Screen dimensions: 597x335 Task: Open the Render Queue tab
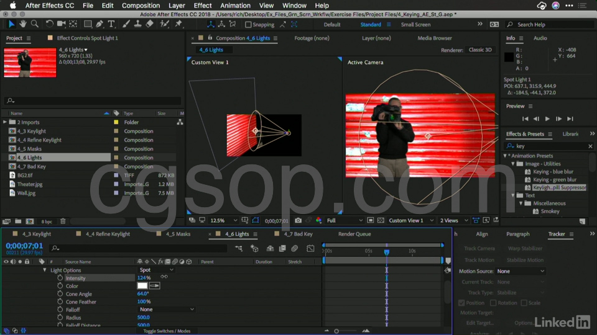tap(354, 234)
